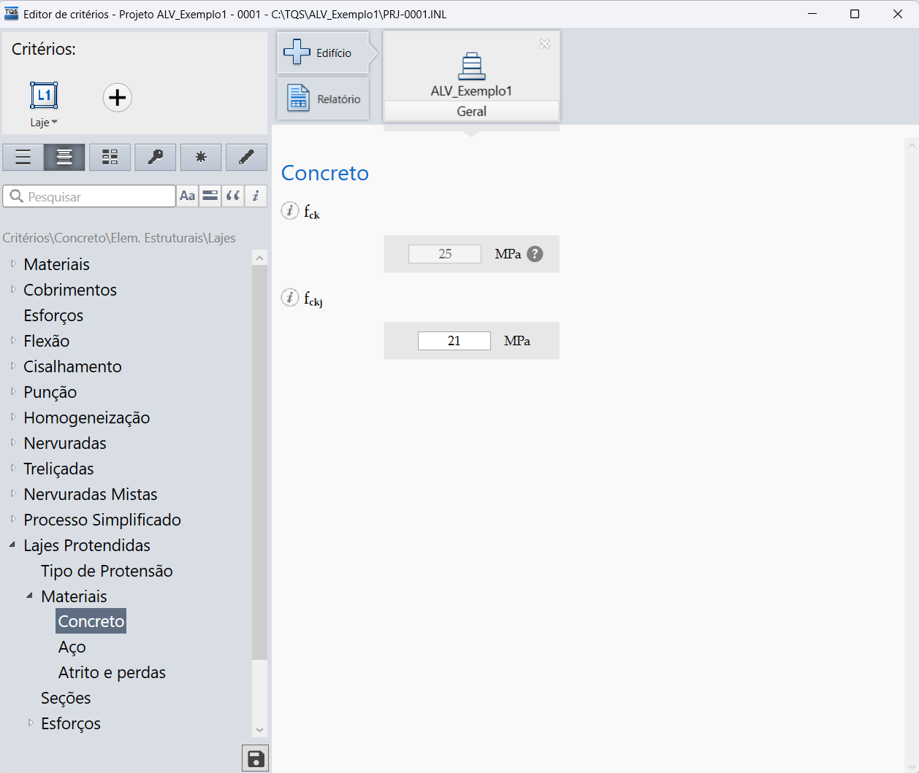The image size is (919, 773).
Task: Expand the Homogeneização tree node
Action: (x=13, y=417)
